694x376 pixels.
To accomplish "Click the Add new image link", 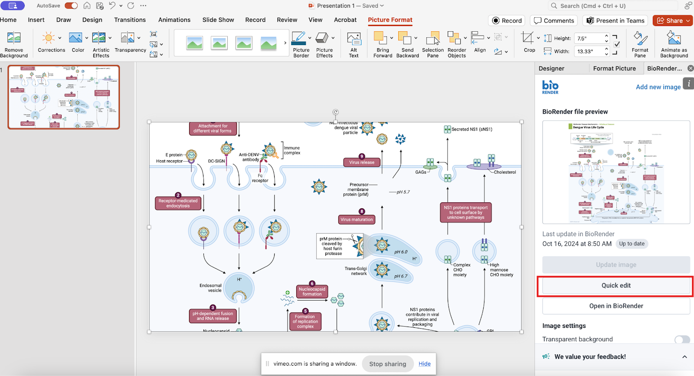I will (658, 87).
